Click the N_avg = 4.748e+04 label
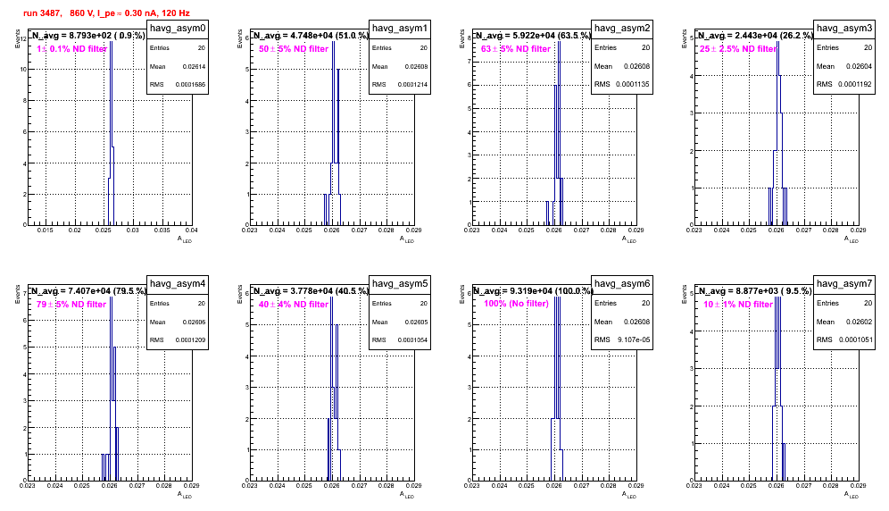 tap(311, 36)
